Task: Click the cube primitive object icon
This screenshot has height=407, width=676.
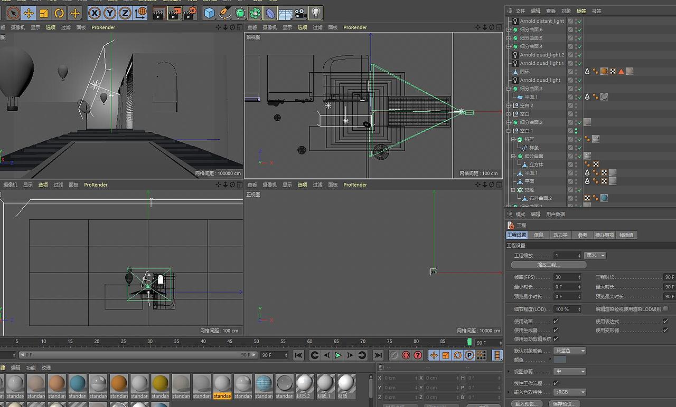Action: [x=210, y=13]
